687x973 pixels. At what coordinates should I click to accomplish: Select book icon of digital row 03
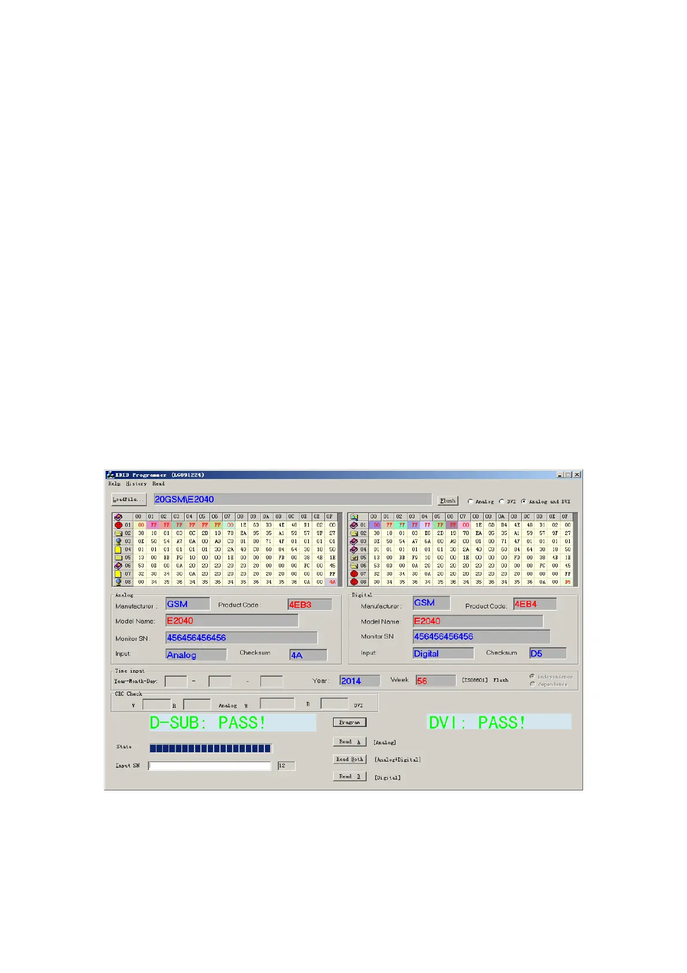coord(354,541)
